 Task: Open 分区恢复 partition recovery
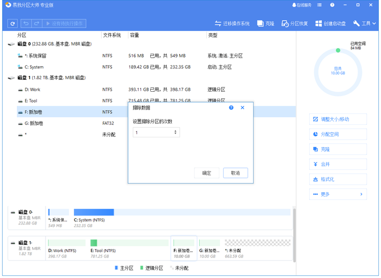(x=294, y=24)
